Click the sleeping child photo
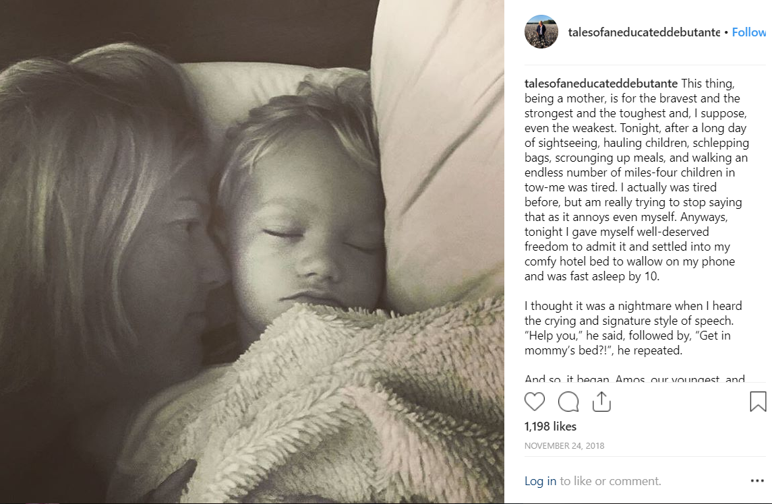This screenshot has height=504, width=772. pyautogui.click(x=252, y=251)
